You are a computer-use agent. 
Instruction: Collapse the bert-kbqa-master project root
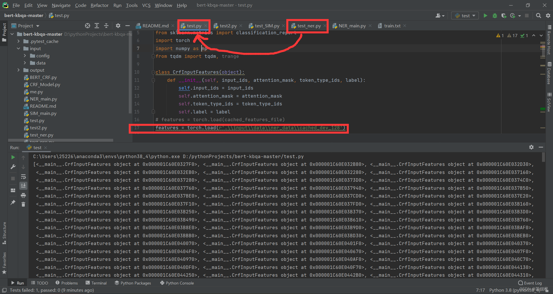[12, 34]
